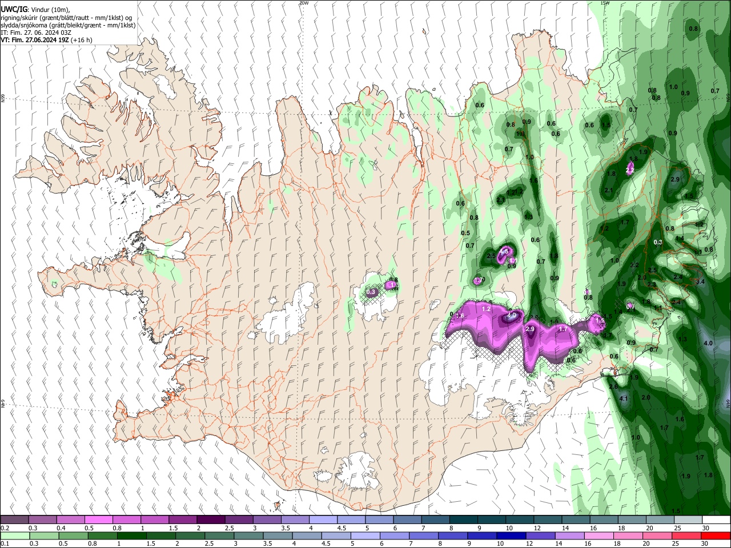
Task: Click the red 25 swatch in lower legend row
Action: [x=687, y=536]
